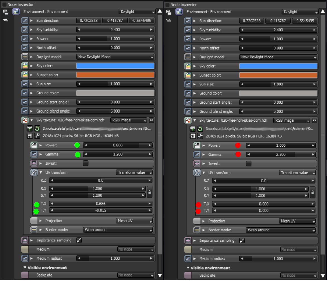Click scroll down arrow in right inspector
This screenshot has height=281, width=328.
(323, 275)
